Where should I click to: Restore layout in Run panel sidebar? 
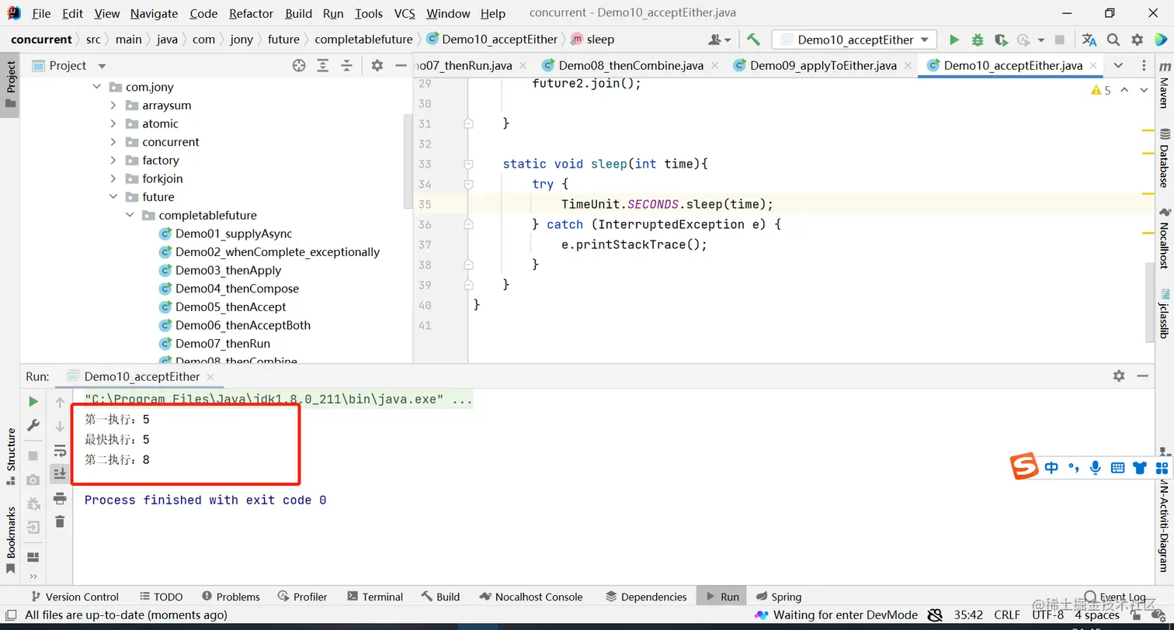point(33,557)
